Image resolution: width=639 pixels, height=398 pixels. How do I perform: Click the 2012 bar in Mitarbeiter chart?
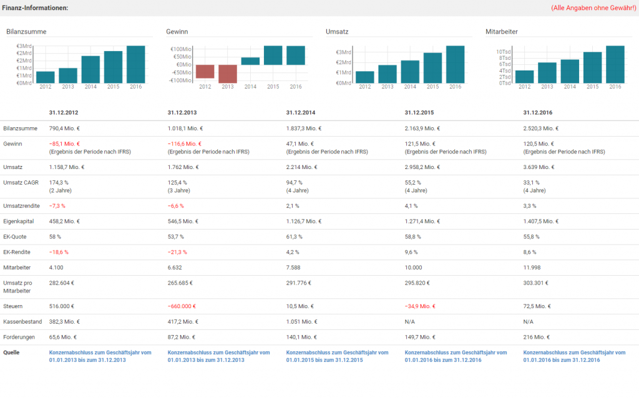524,76
